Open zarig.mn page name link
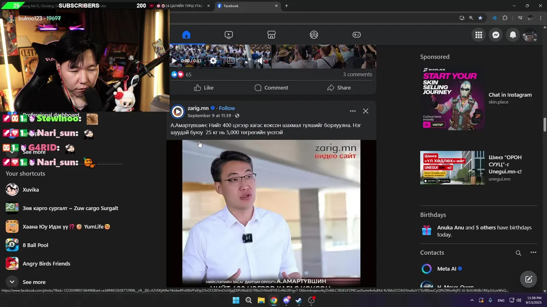547x307 pixels. 198,108
